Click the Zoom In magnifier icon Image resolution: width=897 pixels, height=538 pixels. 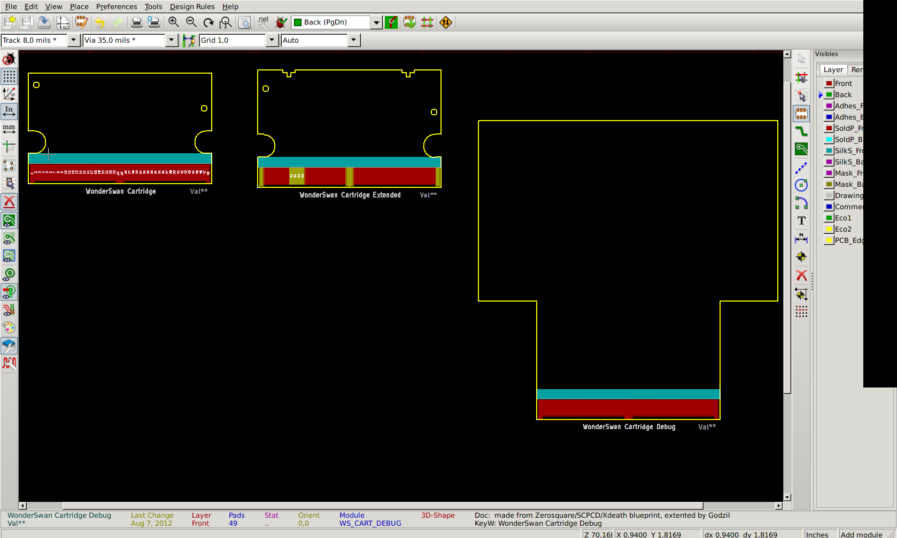[174, 22]
